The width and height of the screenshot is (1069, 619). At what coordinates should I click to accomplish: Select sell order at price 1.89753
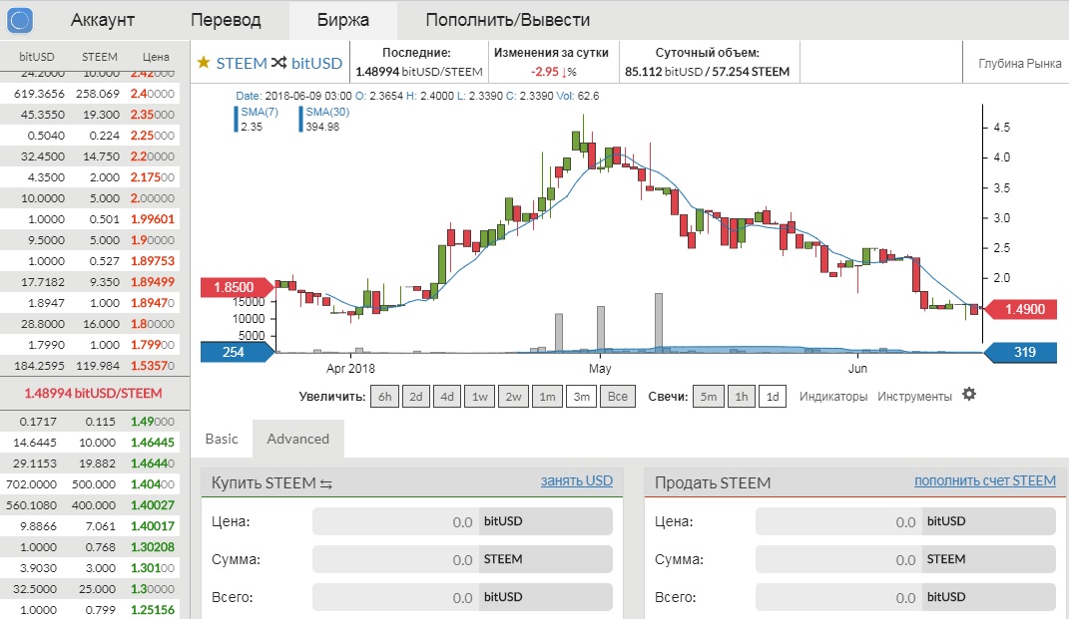point(90,261)
